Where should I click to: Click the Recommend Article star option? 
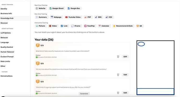click(x=123, y=26)
